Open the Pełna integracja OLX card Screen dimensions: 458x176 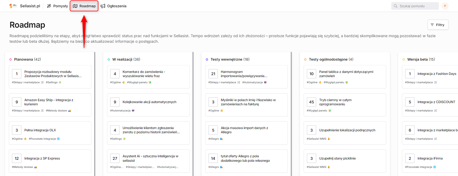(x=50, y=133)
